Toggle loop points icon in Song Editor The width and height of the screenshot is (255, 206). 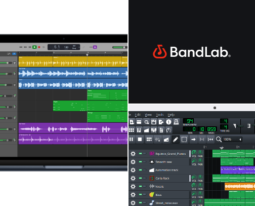tap(202, 140)
